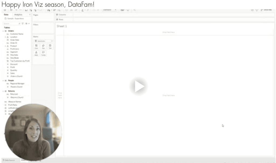Image resolution: width=276 pixels, height=163 pixels.
Task: Expand the Product hierarchy field
Action: 5,46
